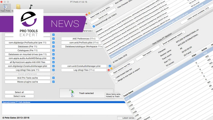Image resolution: width=213 pixels, height=120 pixels.
Task: Enable Merge to one track on export
Action: [116, 82]
